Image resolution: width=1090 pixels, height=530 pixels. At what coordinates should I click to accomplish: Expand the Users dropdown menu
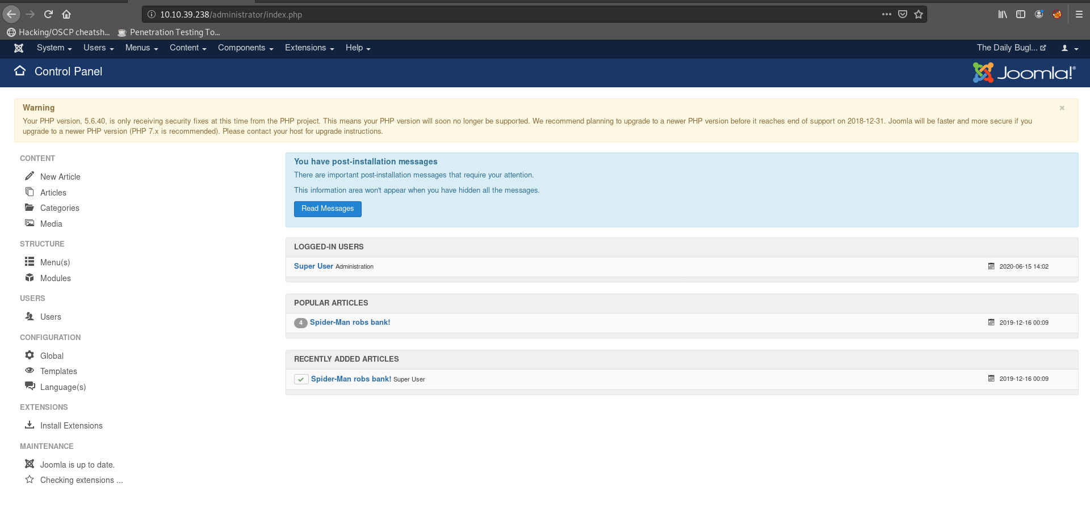click(99, 48)
